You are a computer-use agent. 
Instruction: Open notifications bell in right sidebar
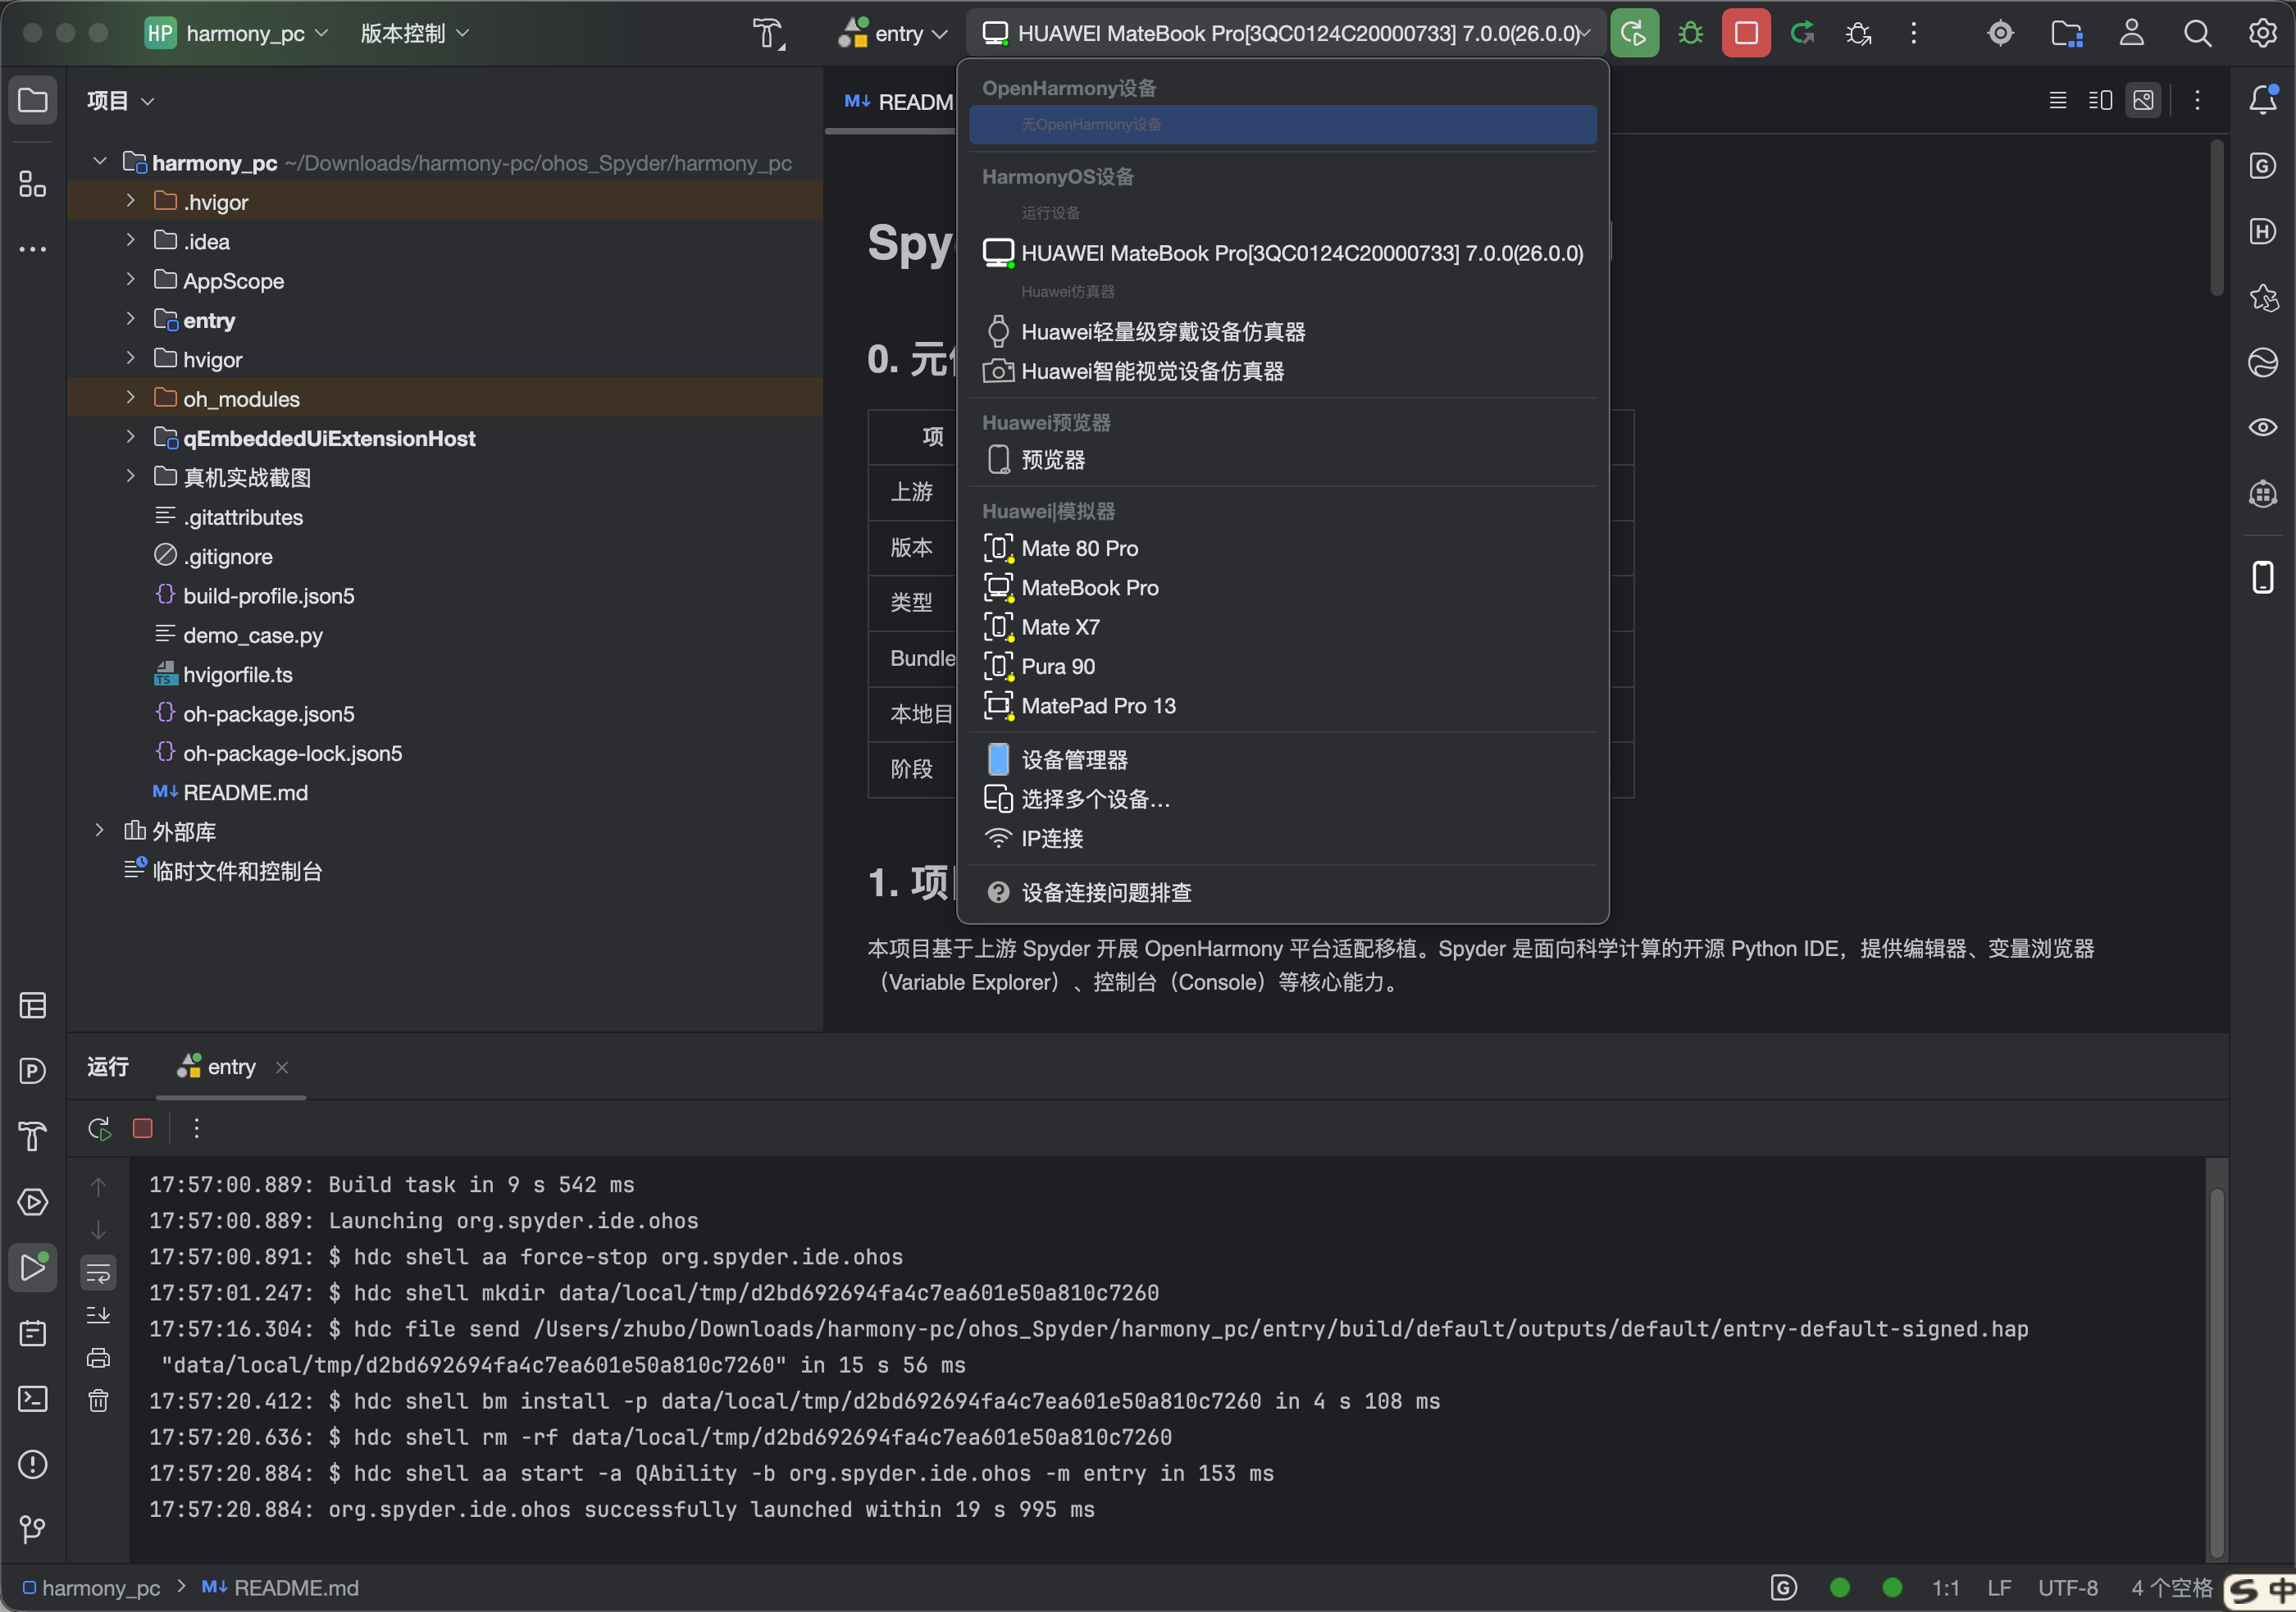point(2263,100)
